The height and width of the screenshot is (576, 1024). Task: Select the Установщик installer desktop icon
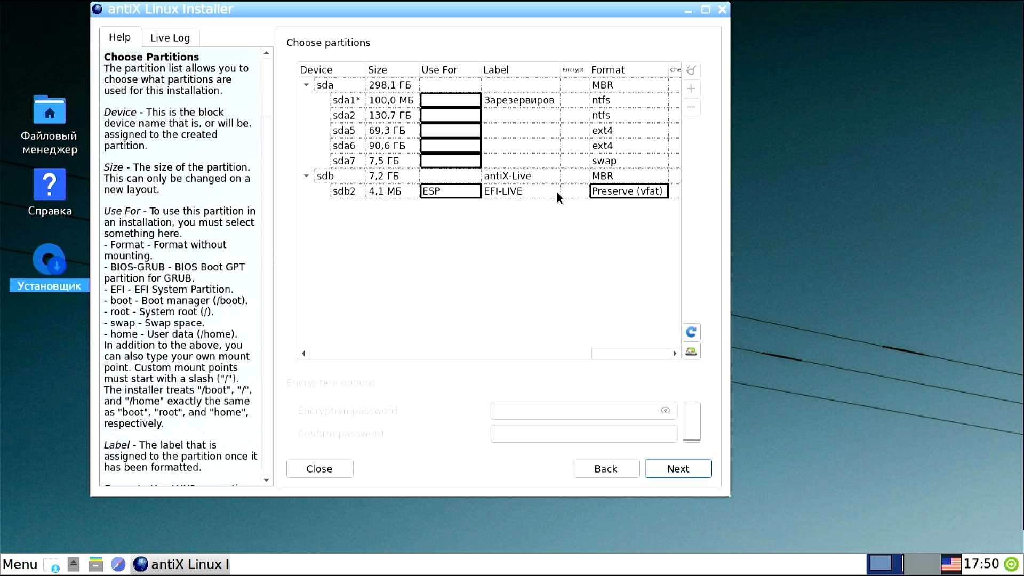coord(50,267)
